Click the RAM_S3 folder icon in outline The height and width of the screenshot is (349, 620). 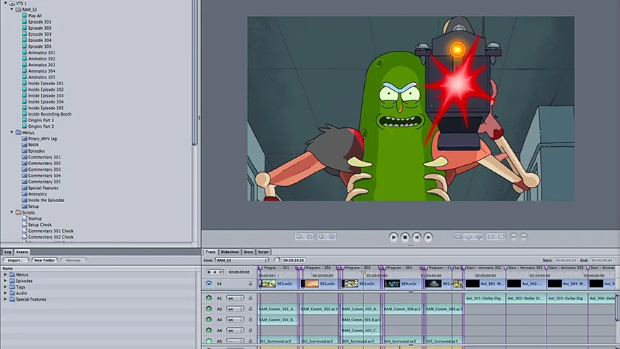(18, 9)
